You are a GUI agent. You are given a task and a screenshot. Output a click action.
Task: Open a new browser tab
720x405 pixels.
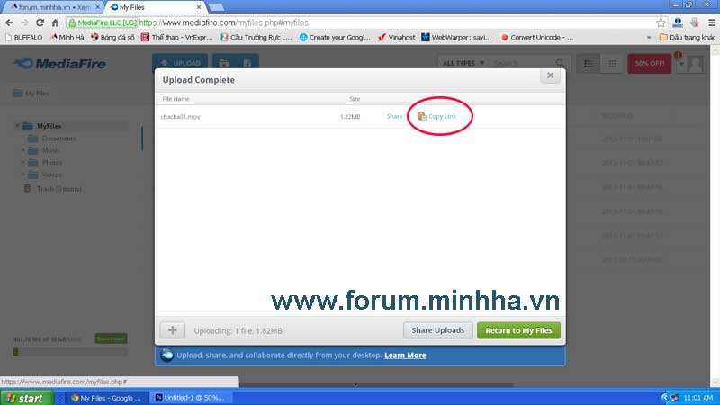coord(216,7)
